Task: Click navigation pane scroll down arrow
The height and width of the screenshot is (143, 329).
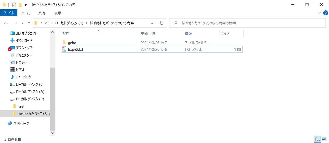Action: [53, 133]
